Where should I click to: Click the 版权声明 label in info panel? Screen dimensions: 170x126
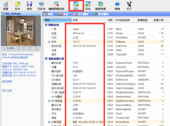click(x=7, y=81)
